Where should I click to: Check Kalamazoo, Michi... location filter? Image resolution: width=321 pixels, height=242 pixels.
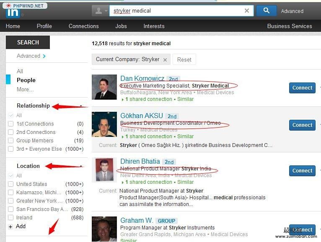click(x=10, y=193)
